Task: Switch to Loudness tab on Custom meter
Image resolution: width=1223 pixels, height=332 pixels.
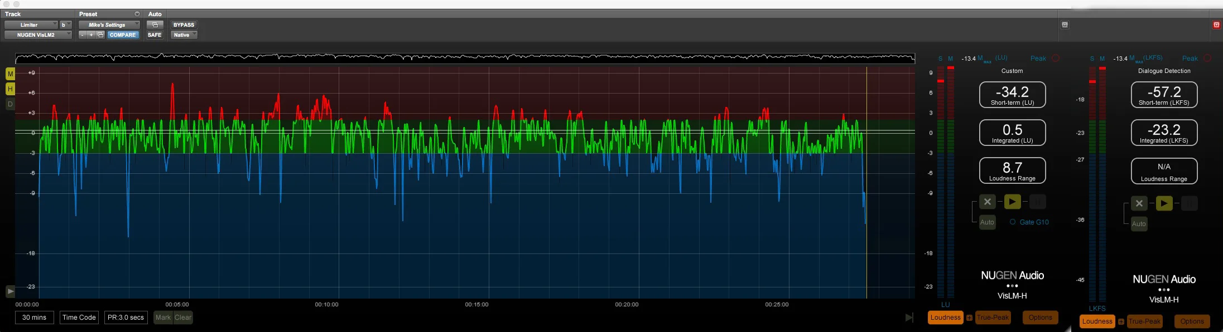Action: pos(946,318)
